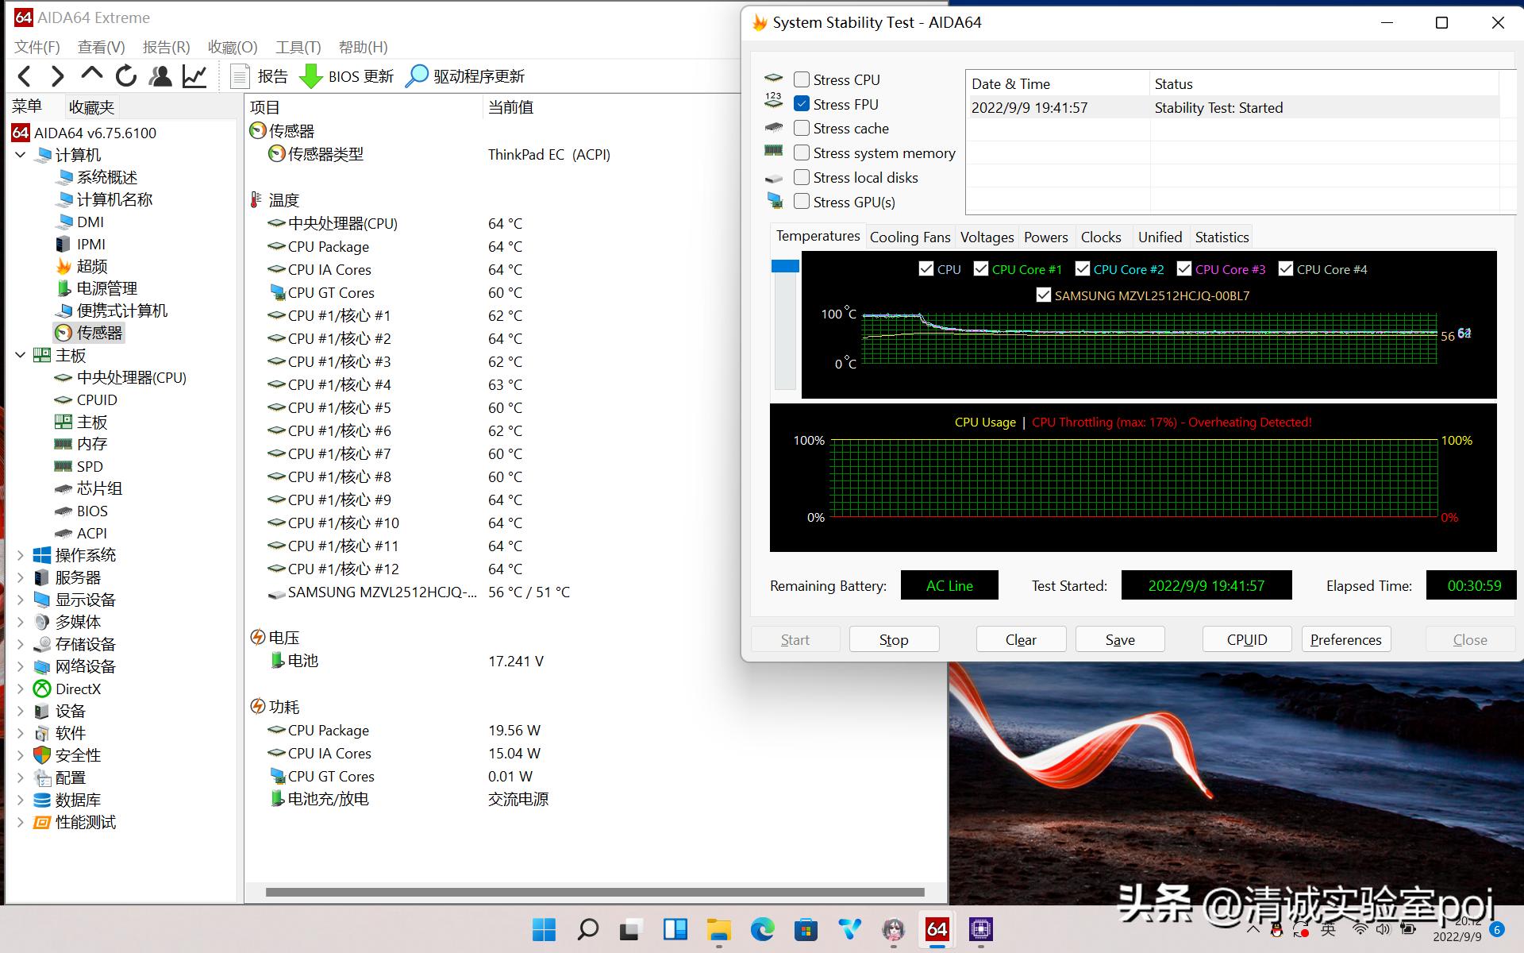The image size is (1524, 953).
Task: Click the AIDA64 icon in the taskbar
Action: coord(936,929)
